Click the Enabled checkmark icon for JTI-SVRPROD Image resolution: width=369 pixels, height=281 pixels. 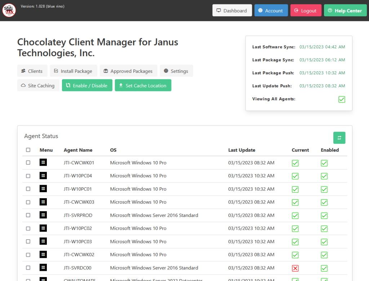click(324, 215)
